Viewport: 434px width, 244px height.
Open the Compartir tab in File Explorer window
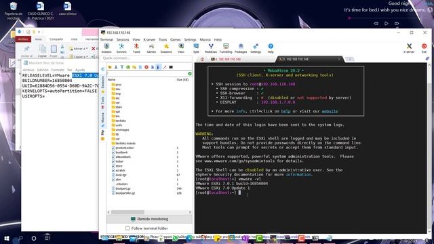click(x=56, y=39)
